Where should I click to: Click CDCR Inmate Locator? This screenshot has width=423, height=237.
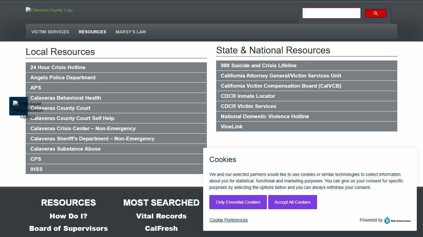pyautogui.click(x=248, y=96)
